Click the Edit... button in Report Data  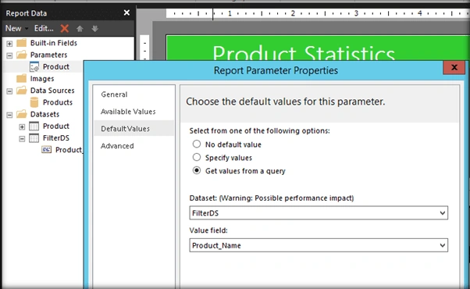(x=44, y=28)
